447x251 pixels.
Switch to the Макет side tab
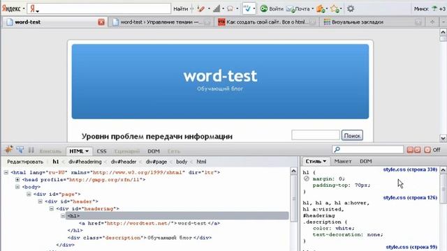coord(343,161)
